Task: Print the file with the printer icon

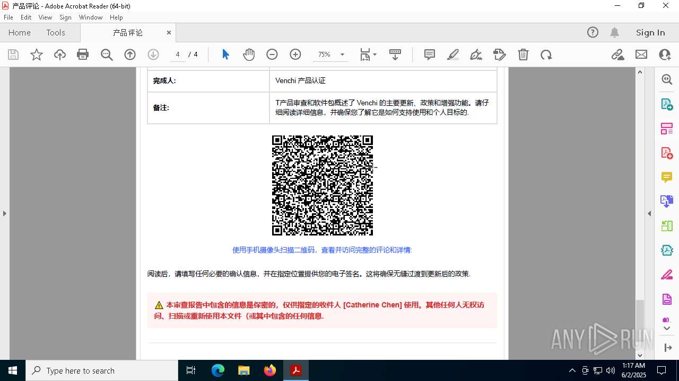Action: (x=83, y=55)
